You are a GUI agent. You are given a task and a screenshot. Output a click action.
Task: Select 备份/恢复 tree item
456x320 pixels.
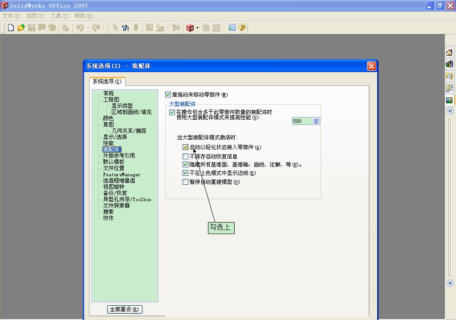point(115,193)
